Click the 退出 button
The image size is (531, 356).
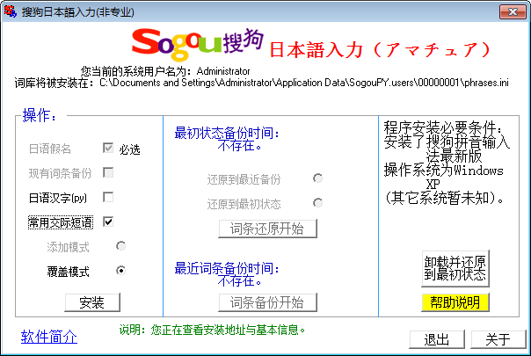tap(437, 339)
